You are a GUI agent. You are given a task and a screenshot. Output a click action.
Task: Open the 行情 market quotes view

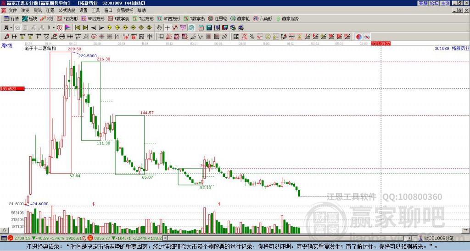[11, 18]
